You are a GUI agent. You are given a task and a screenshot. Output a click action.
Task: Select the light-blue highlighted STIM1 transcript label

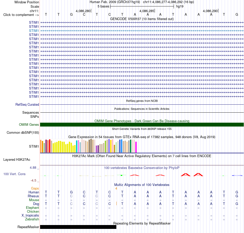tap(34, 31)
